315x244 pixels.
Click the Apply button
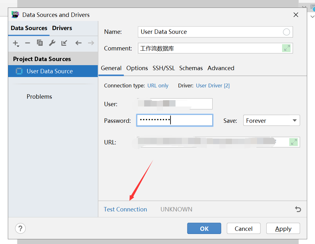283,229
